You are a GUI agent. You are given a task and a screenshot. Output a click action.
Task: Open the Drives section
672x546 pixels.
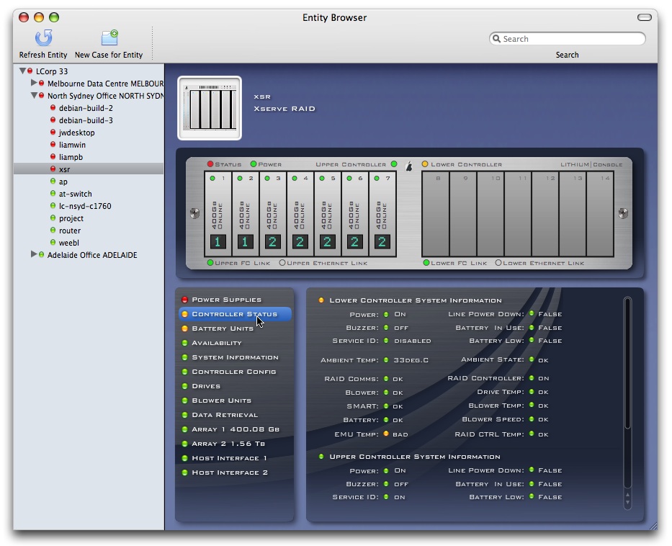tap(235, 386)
